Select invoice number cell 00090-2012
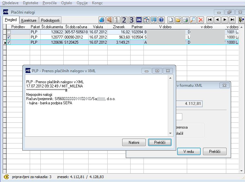The width and height of the screenshot is (245, 182). pyautogui.click(x=76, y=37)
